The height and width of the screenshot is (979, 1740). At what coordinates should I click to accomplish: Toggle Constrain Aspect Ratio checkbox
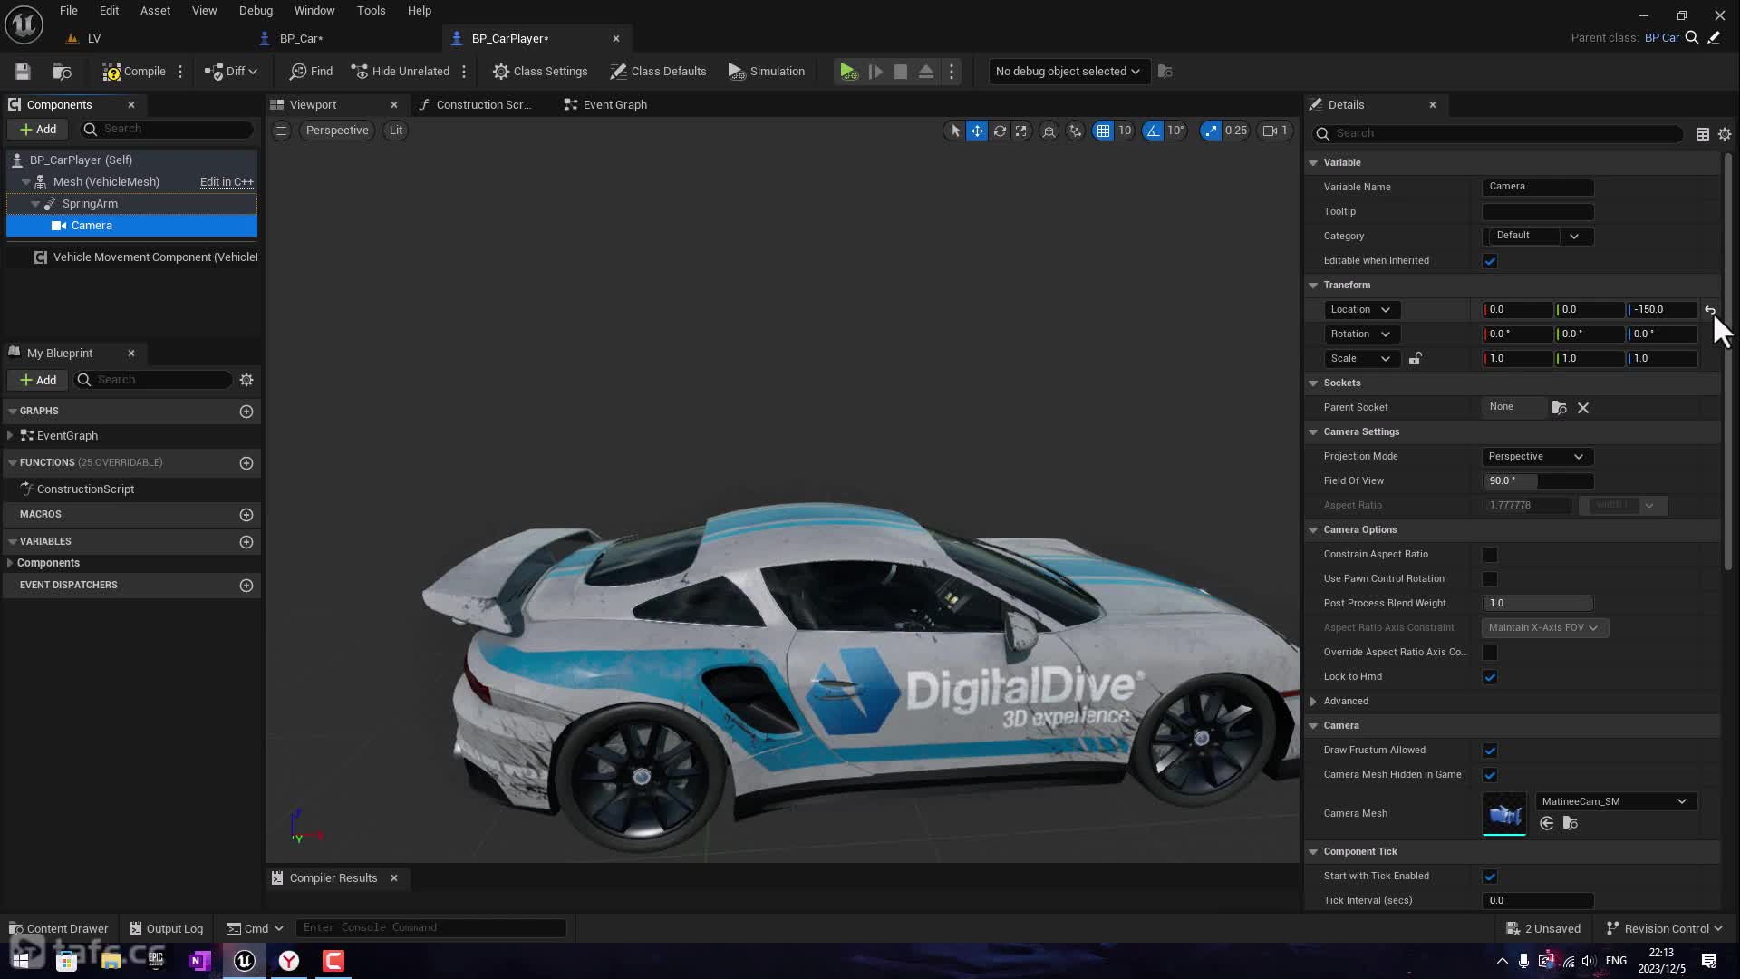point(1490,555)
